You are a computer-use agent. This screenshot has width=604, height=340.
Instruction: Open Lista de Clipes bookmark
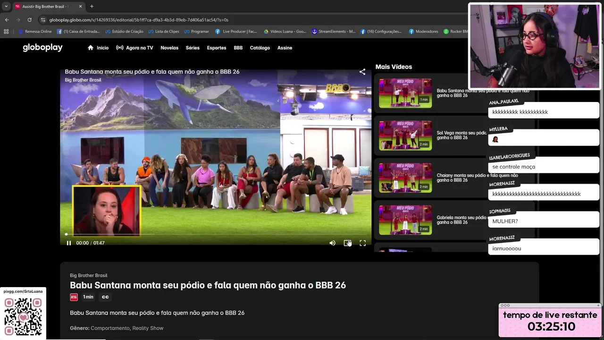click(x=164, y=32)
